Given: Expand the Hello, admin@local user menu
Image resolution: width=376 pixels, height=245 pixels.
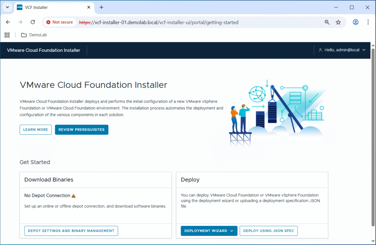Looking at the screenshot, I should point(342,50).
